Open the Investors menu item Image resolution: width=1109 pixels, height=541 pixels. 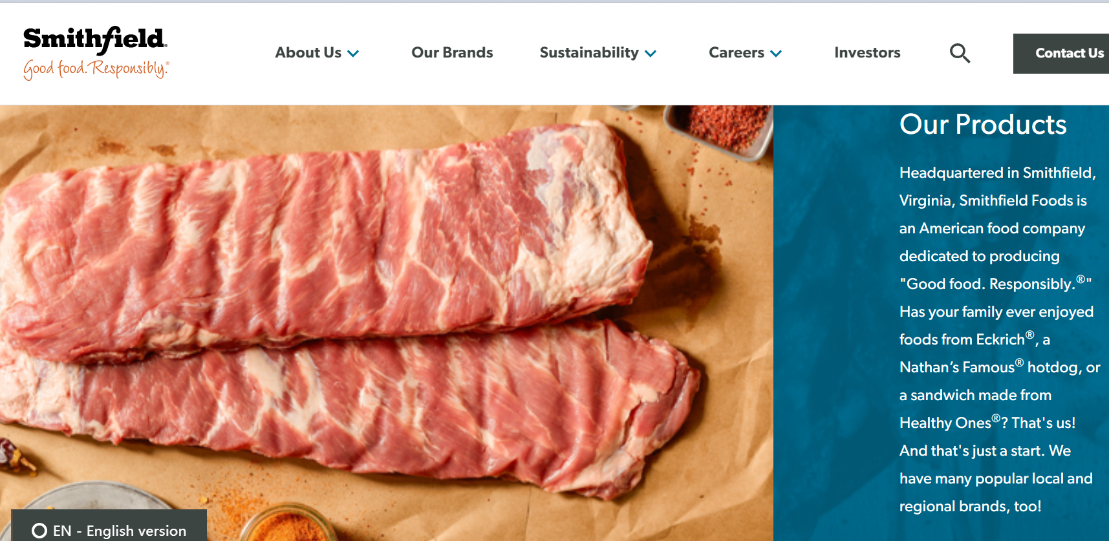coord(867,52)
